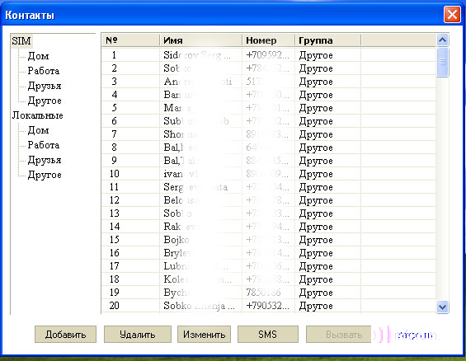Select row number 3 in list
The height and width of the screenshot is (361, 466).
point(268,82)
